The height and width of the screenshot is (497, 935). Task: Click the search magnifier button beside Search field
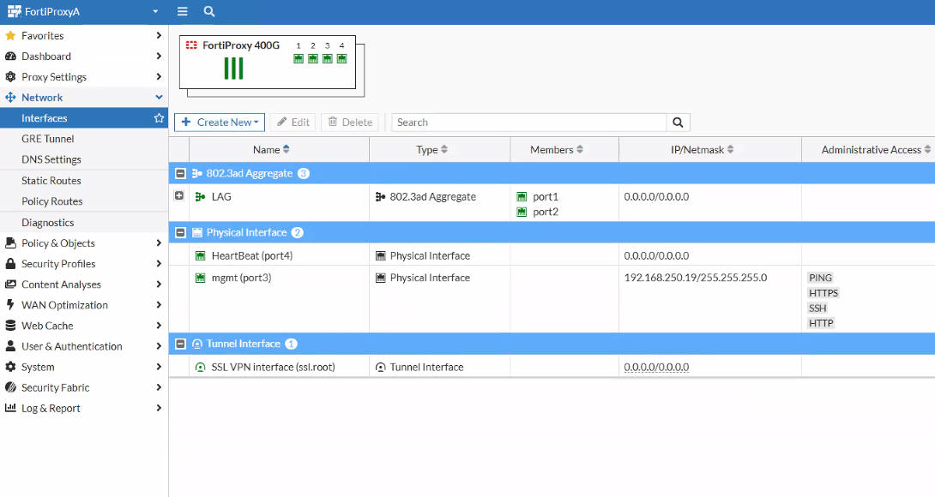coord(678,123)
